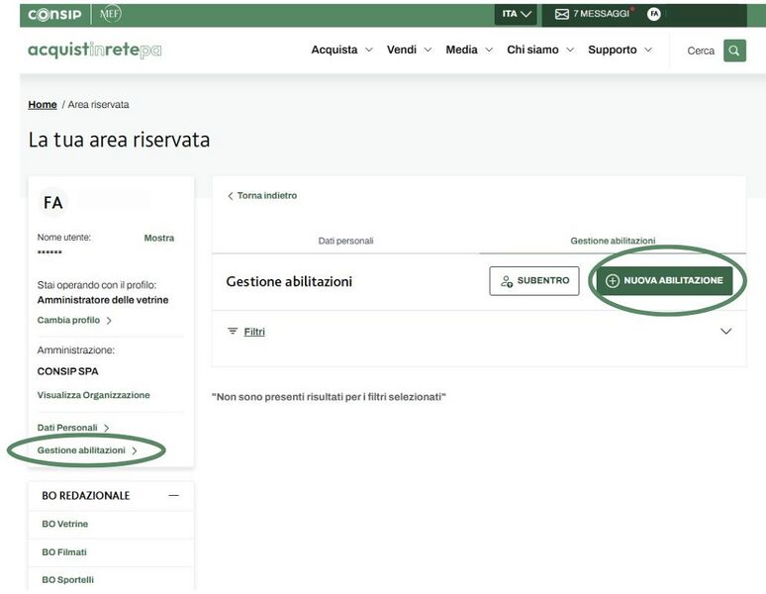Show the hidden username via Mostra

click(158, 238)
